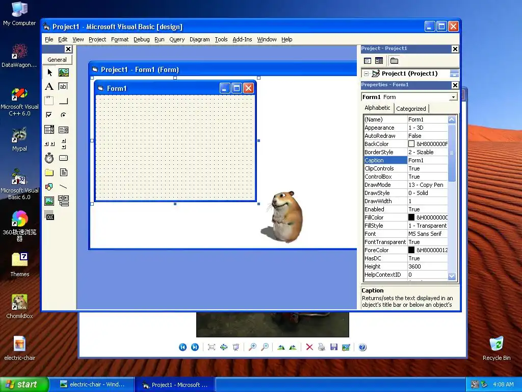This screenshot has height=392, width=522.
Task: Select the Line tool
Action: click(x=63, y=187)
